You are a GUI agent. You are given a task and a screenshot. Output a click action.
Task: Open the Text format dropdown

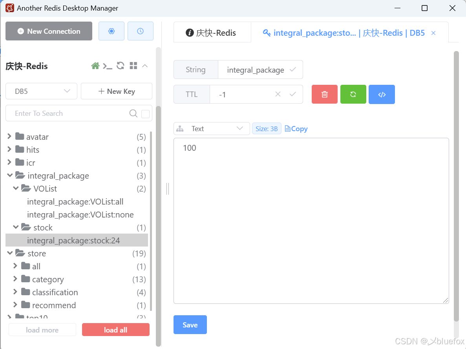[211, 129]
